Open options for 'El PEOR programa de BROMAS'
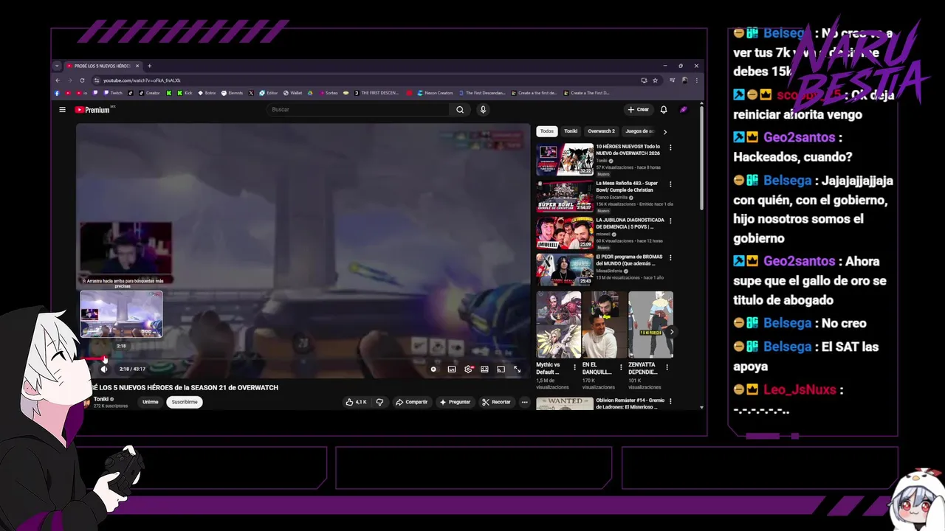 point(670,258)
